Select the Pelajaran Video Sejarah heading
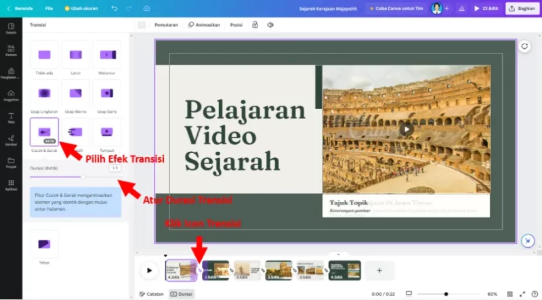 point(245,135)
